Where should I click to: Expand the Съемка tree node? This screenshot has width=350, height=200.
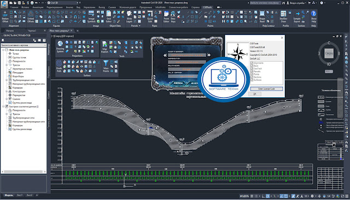click(x=7, y=99)
